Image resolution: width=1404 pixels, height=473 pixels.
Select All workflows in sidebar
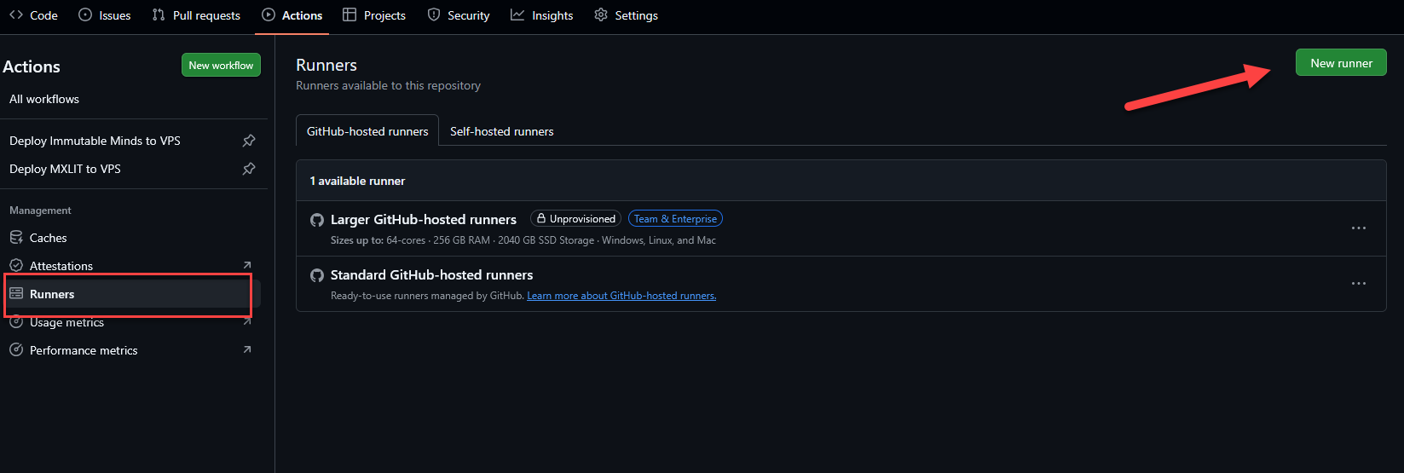tap(44, 99)
